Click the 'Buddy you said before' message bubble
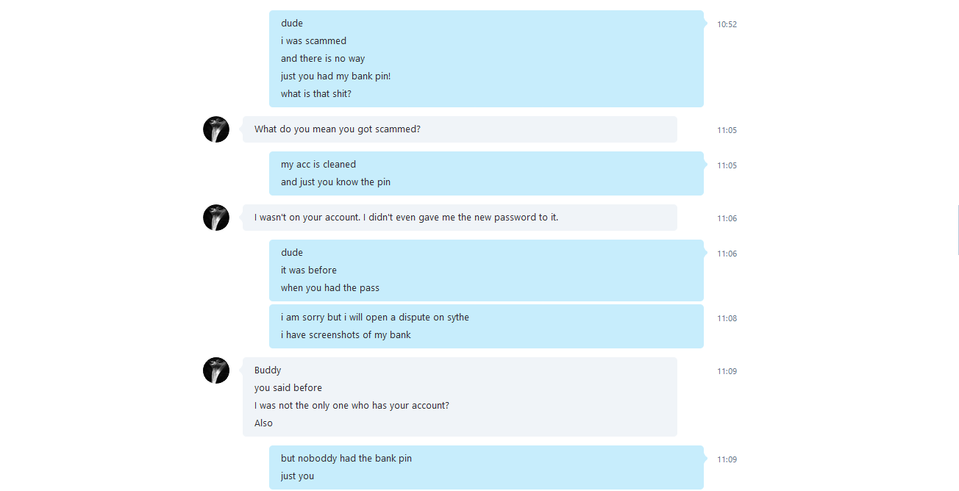Screen dimensions: 959x491 click(460, 397)
